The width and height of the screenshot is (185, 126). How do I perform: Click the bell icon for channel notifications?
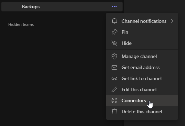114,21
